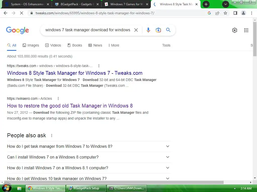Click the Google logo

pyautogui.click(x=17, y=30)
